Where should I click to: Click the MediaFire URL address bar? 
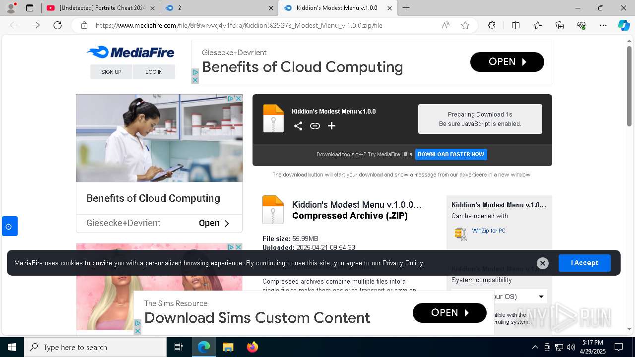[x=238, y=25]
